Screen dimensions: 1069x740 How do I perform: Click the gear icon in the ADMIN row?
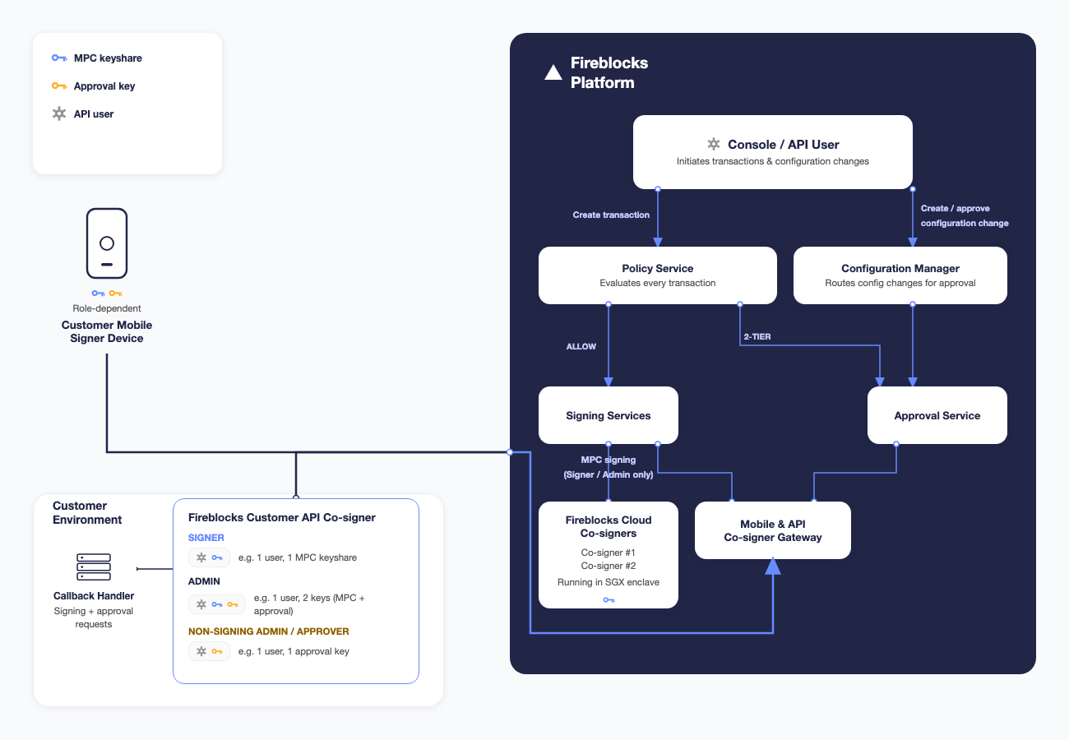coord(201,604)
